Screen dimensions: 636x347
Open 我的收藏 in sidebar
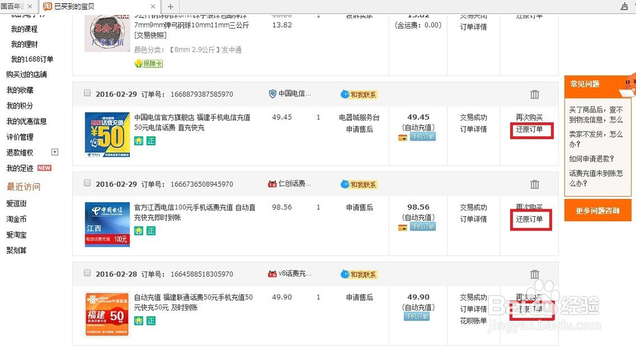pyautogui.click(x=20, y=90)
